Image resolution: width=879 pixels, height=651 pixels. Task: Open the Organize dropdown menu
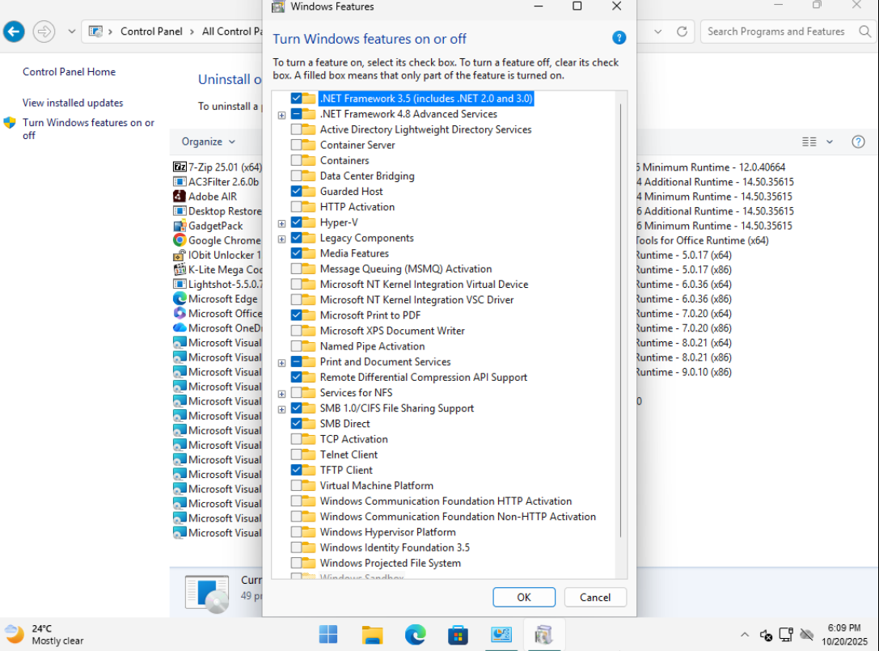click(208, 142)
